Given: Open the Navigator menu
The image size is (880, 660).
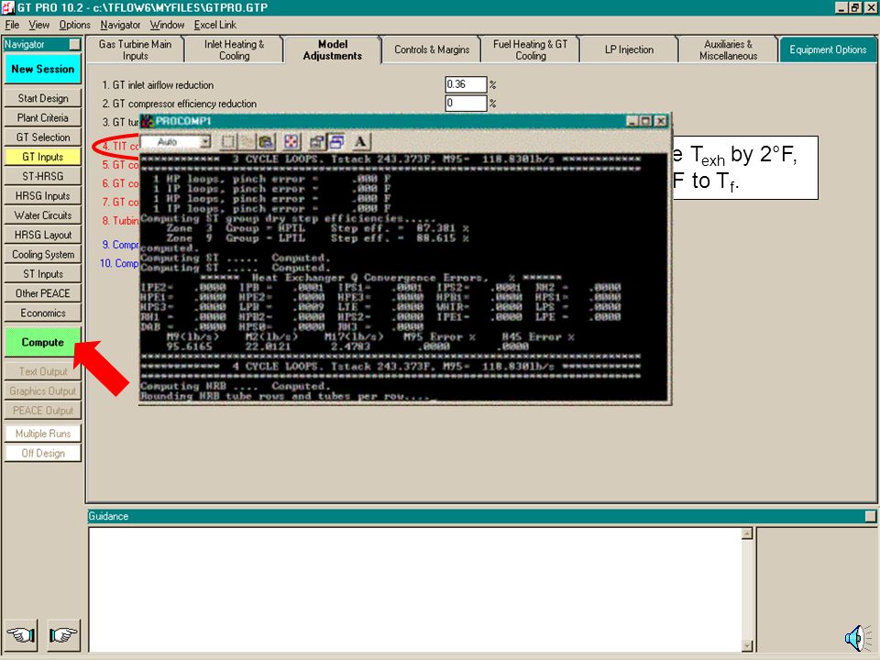Looking at the screenshot, I should point(120,25).
